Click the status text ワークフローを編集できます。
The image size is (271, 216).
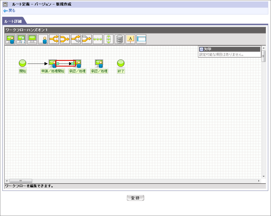pyautogui.click(x=29, y=186)
